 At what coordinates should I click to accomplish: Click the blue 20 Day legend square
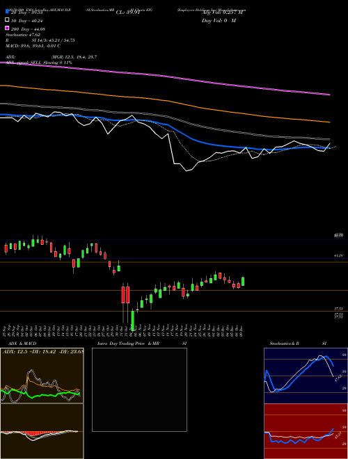pos(7,12)
